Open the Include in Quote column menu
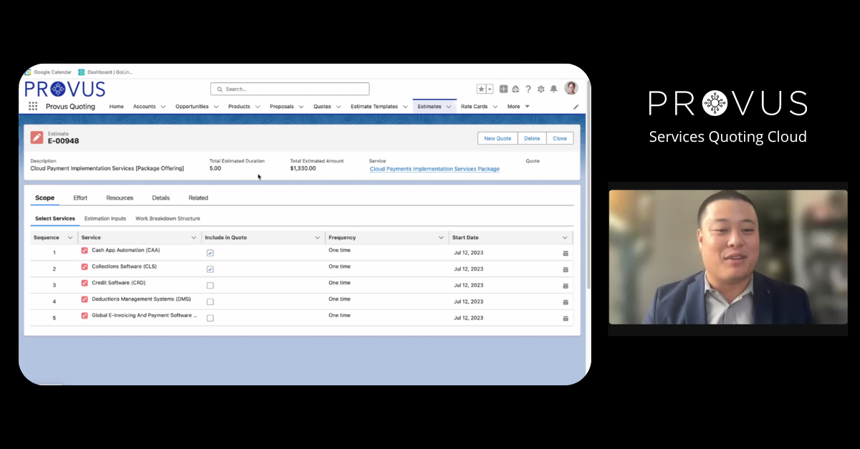This screenshot has width=860, height=449. (x=317, y=237)
